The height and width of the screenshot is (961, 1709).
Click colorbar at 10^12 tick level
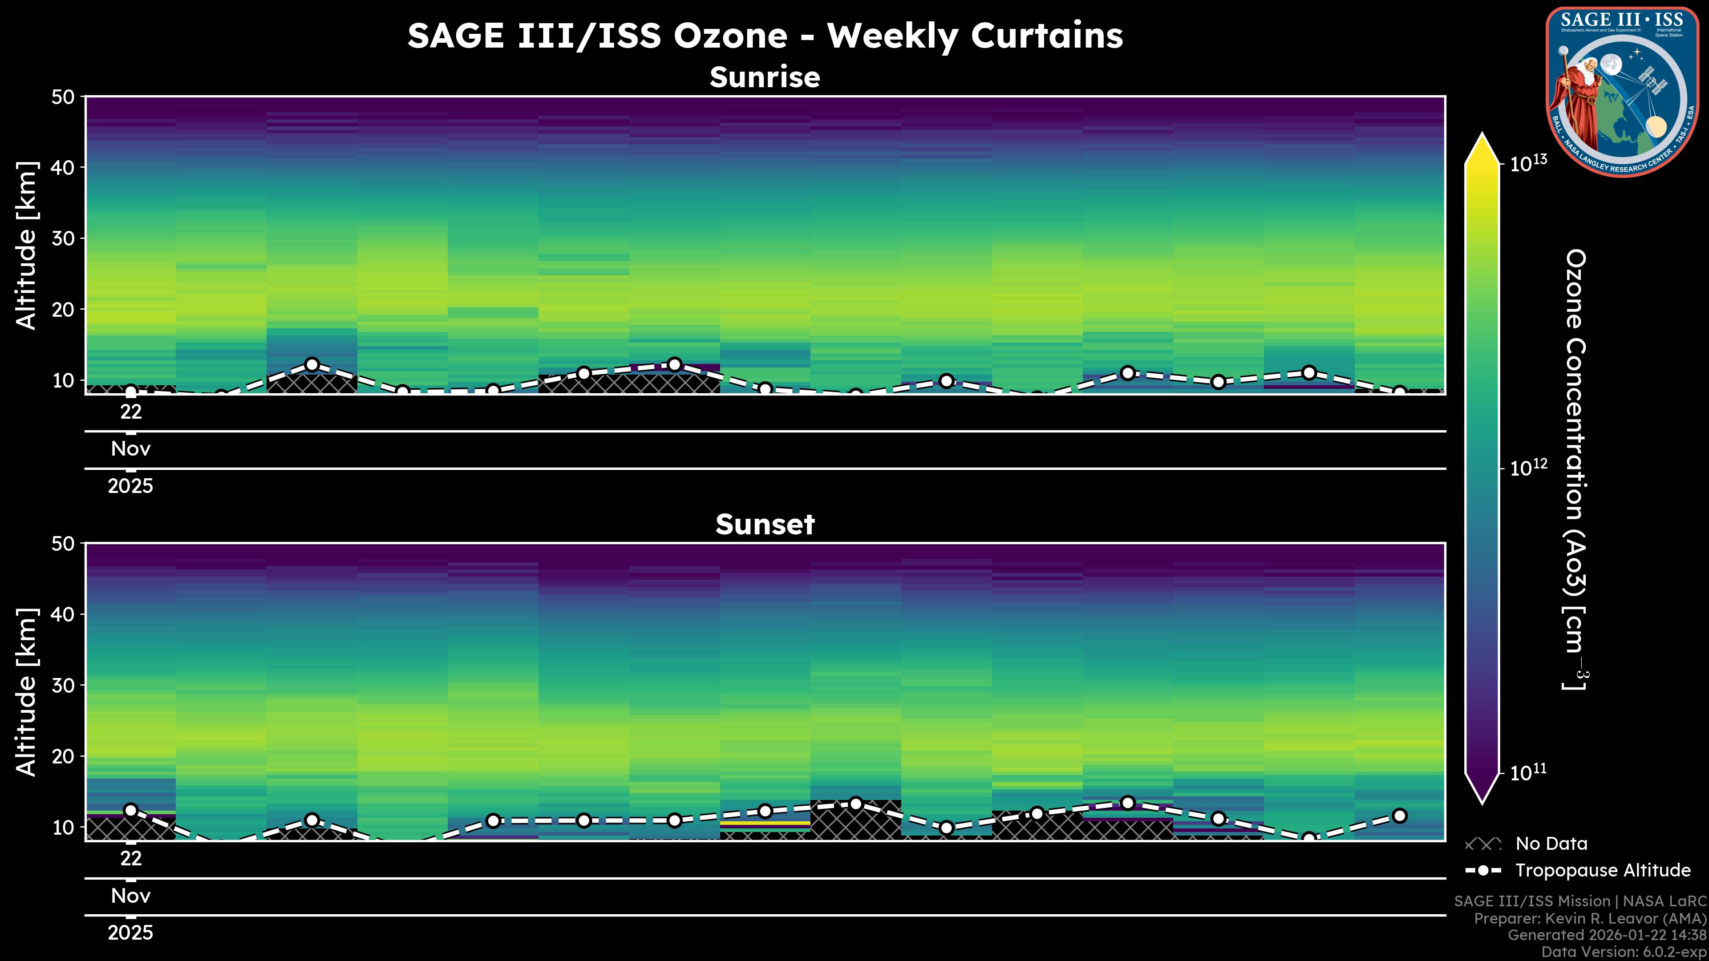pos(1482,469)
